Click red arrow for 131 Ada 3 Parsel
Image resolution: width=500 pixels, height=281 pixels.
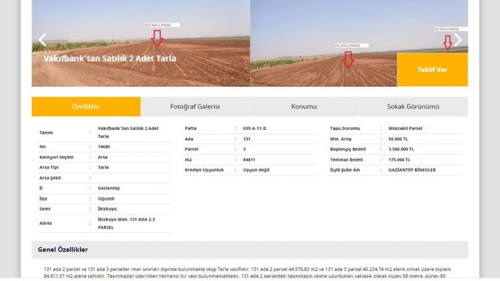coord(447,42)
